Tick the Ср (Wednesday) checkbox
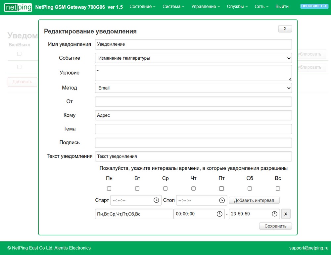 pos(165,188)
